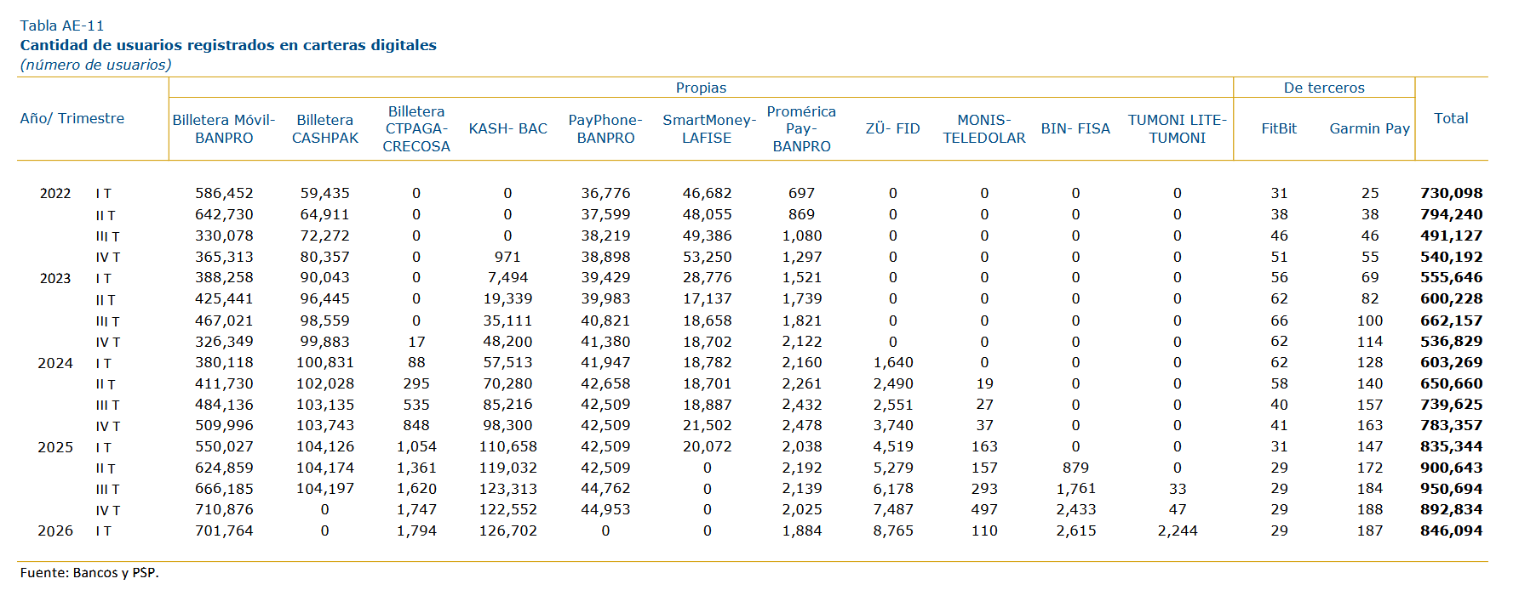Click the value '123,313'
This screenshot has width=1519, height=607.
point(507,489)
